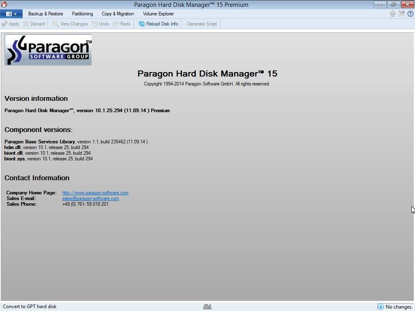The width and height of the screenshot is (415, 311).
Task: Click the SA icon in status bar
Action: (207, 307)
